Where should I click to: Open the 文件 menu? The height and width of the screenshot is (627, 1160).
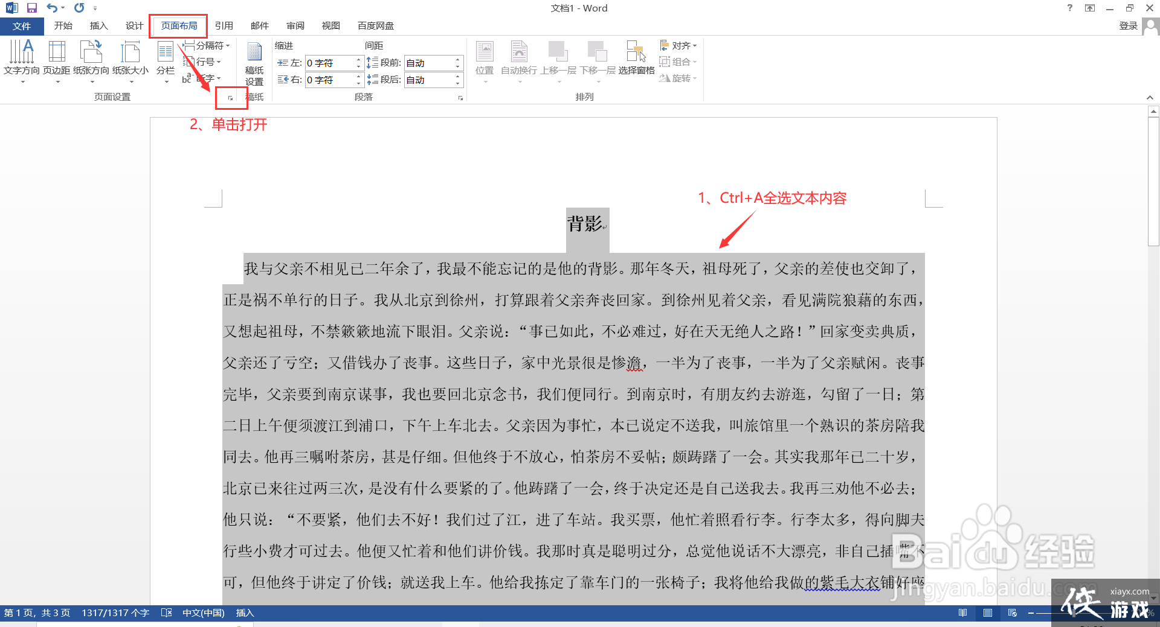[22, 26]
